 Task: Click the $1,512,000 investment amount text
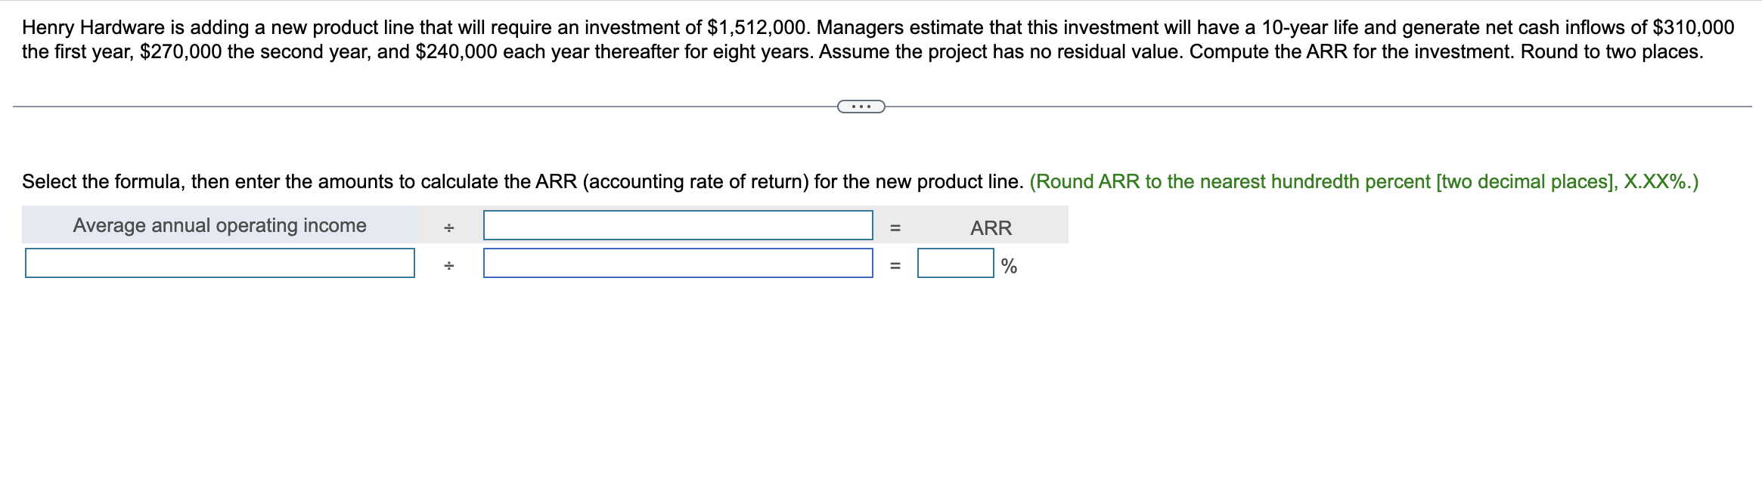[x=757, y=27]
